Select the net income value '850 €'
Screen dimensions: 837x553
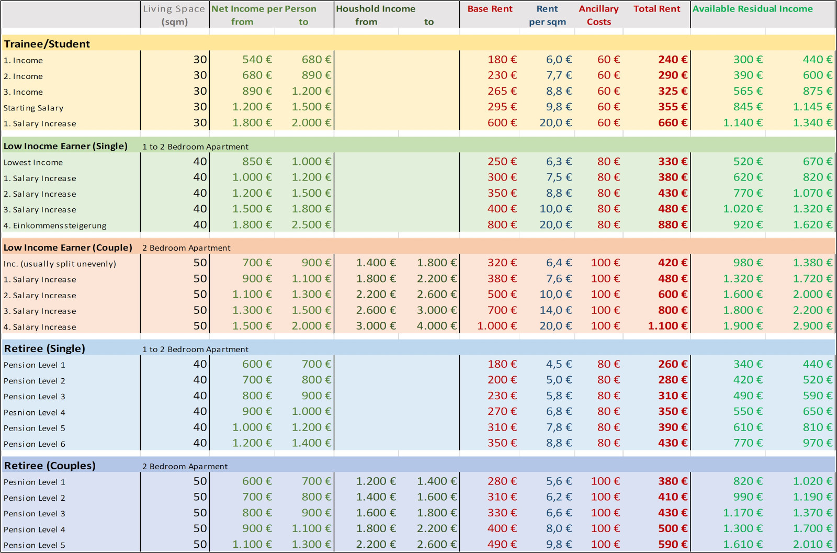point(257,162)
